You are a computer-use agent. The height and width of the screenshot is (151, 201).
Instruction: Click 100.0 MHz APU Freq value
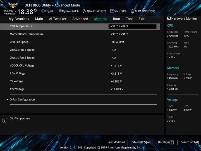click(x=173, y=47)
